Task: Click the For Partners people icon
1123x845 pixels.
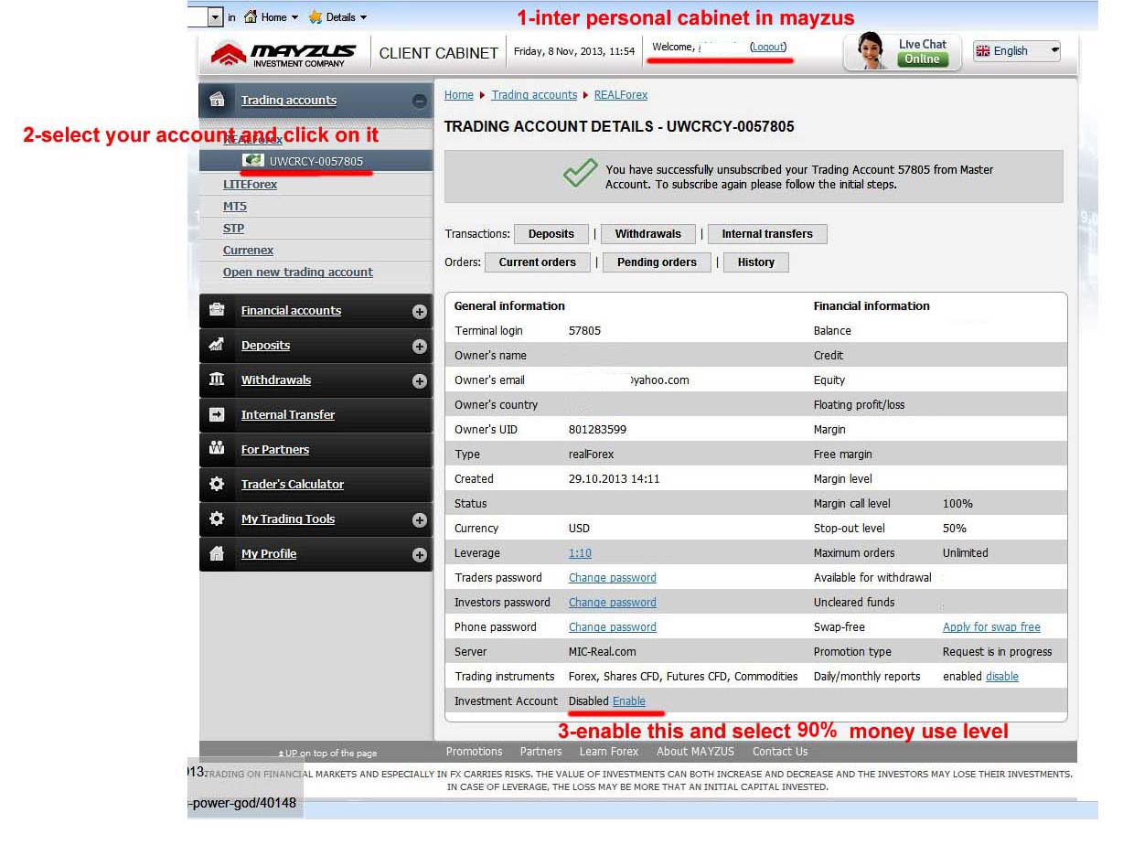Action: pos(217,448)
